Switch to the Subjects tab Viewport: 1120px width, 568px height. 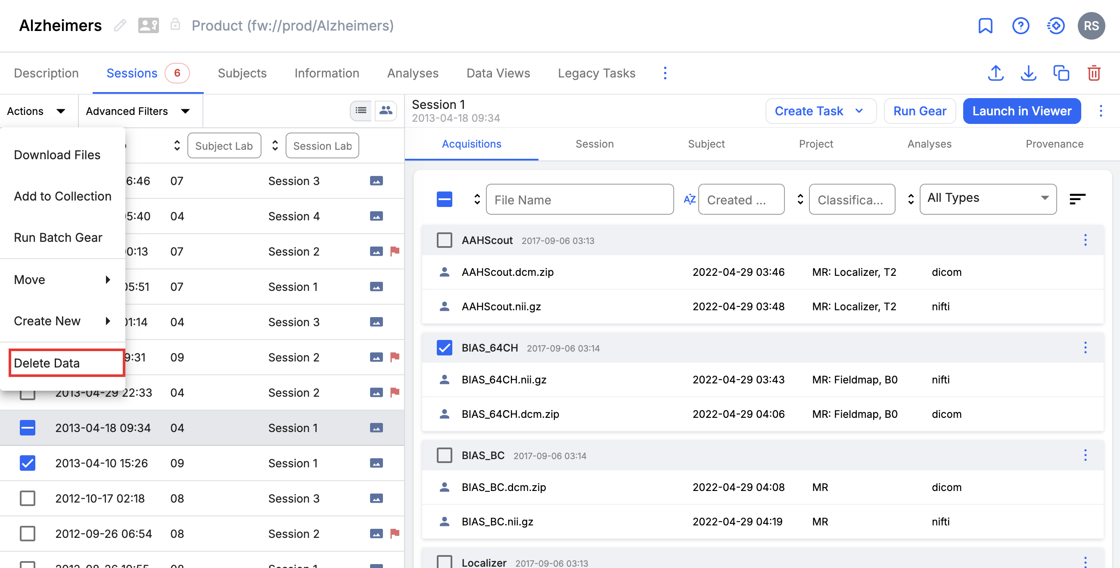coord(242,73)
